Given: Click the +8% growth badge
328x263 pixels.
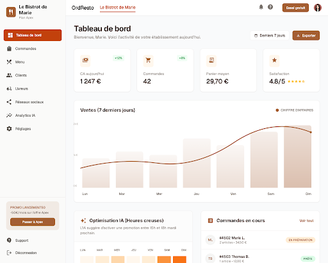Looking at the screenshot, I should click(182, 58).
